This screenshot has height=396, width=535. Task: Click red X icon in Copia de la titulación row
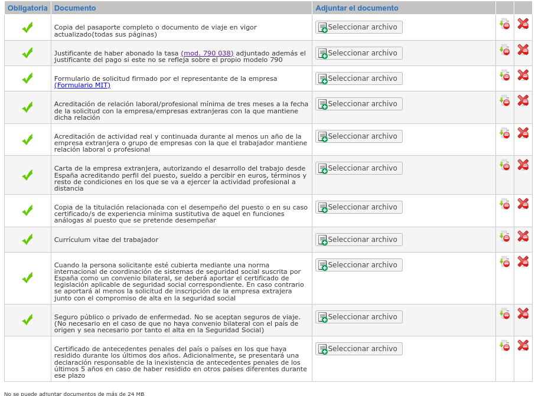(x=523, y=204)
